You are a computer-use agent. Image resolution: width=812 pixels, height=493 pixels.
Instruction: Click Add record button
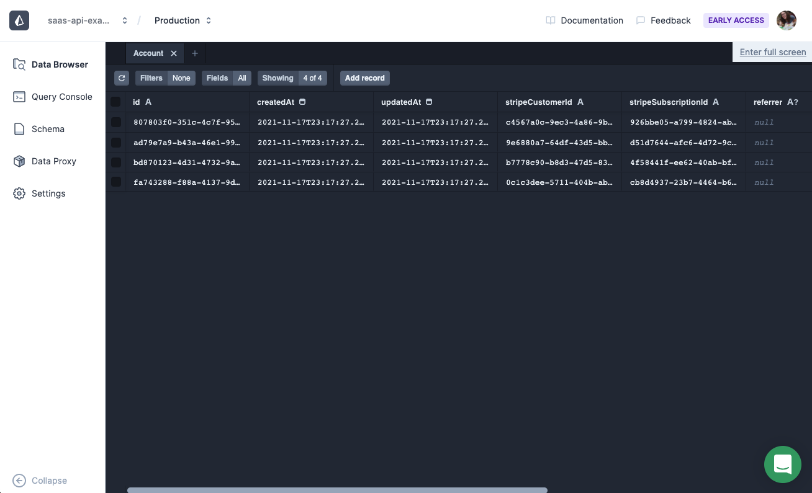365,78
